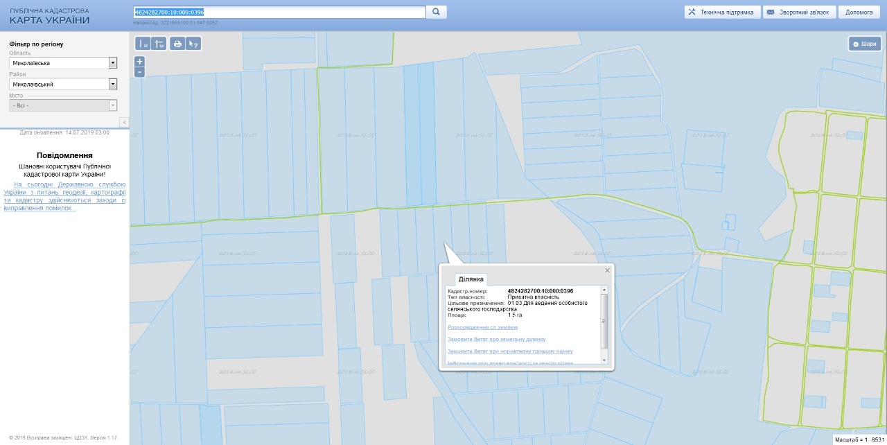Select the distance measurement tool
This screenshot has width=887, height=445.
coord(143,44)
